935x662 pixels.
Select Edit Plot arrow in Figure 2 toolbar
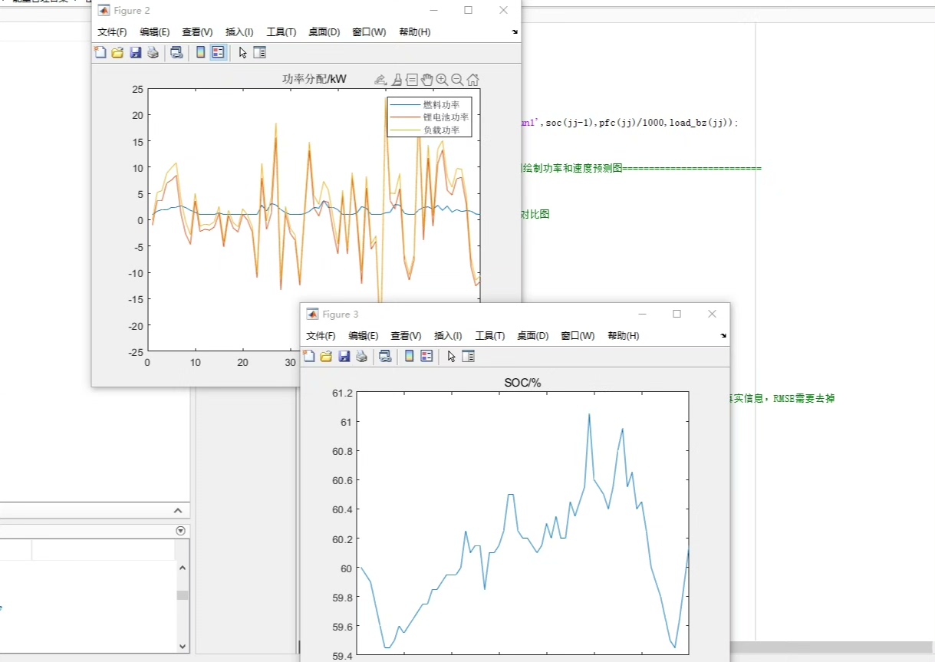pyautogui.click(x=242, y=53)
